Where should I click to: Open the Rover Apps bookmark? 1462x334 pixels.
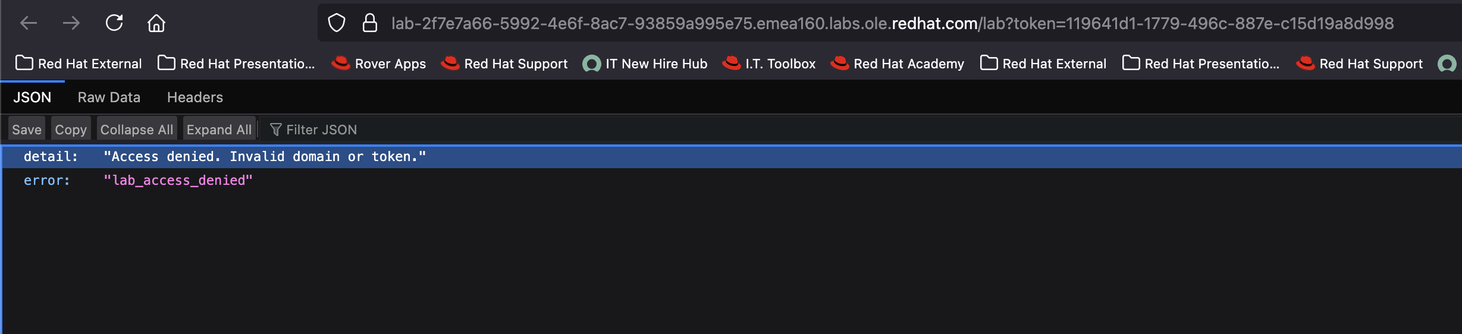[379, 64]
